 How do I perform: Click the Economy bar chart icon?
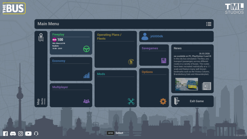(x=86, y=75)
